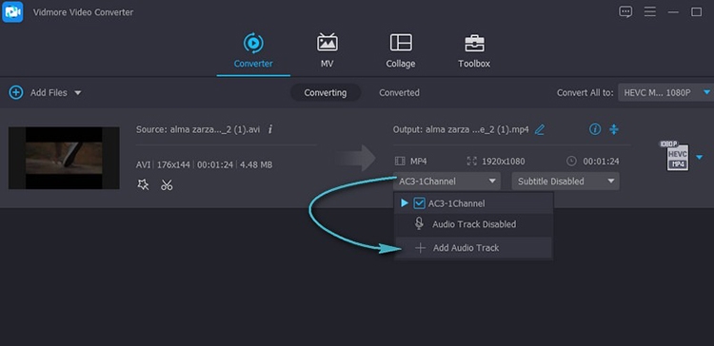Viewport: 714px width, 346px height.
Task: Show source file info icon
Action: [270, 129]
